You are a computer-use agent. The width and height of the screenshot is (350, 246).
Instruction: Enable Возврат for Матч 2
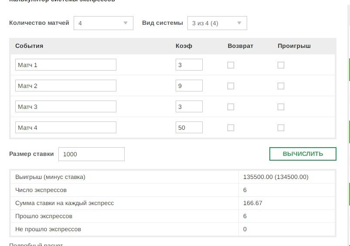click(x=231, y=86)
